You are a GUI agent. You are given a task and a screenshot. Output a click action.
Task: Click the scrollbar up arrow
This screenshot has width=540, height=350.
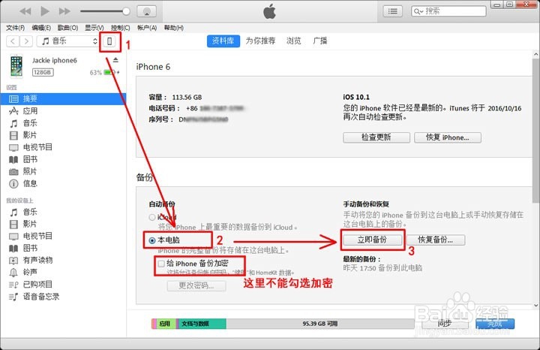click(535, 54)
